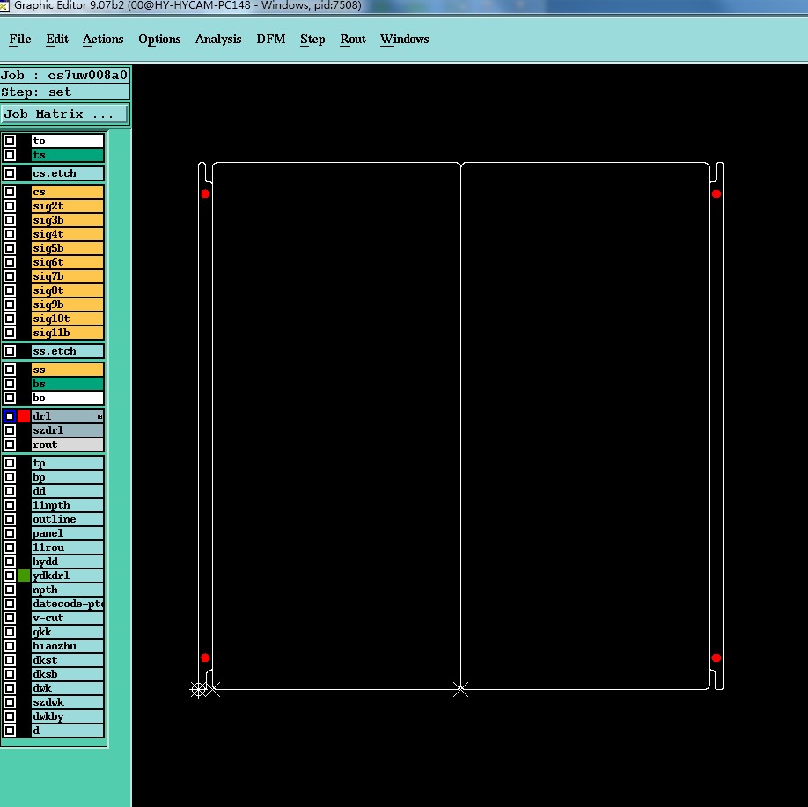The height and width of the screenshot is (807, 808).
Task: Toggle checkbox for layer cs
Action: [x=10, y=192]
